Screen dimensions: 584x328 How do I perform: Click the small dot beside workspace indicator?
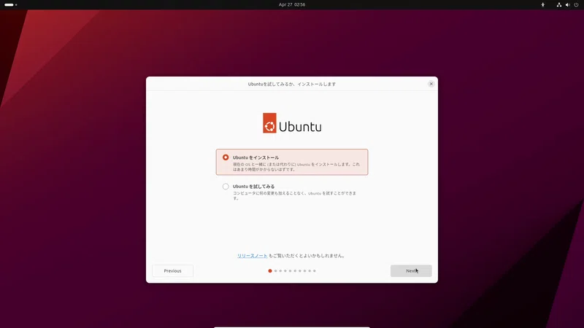[x=16, y=5]
